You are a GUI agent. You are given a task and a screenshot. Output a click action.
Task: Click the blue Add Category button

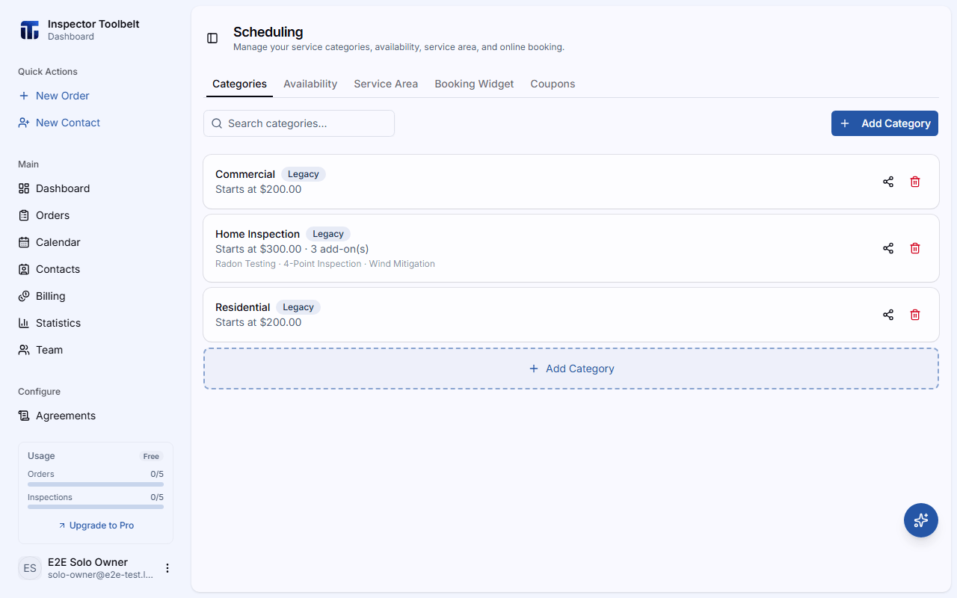click(884, 123)
